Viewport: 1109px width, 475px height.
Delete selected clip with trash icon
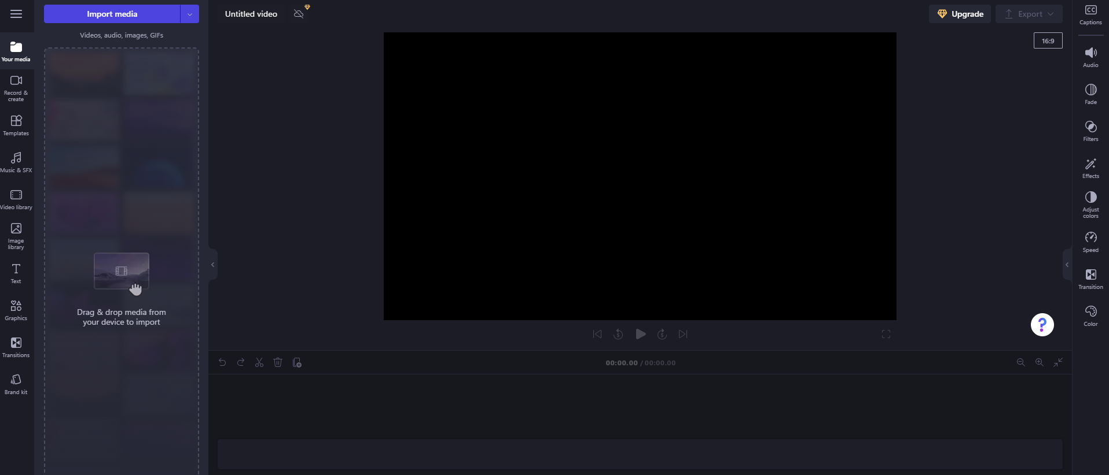tap(278, 362)
